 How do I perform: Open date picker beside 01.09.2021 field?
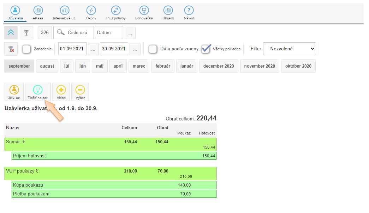click(x=93, y=49)
